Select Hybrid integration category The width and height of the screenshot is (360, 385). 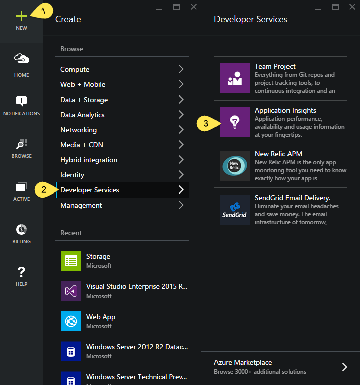coord(89,160)
